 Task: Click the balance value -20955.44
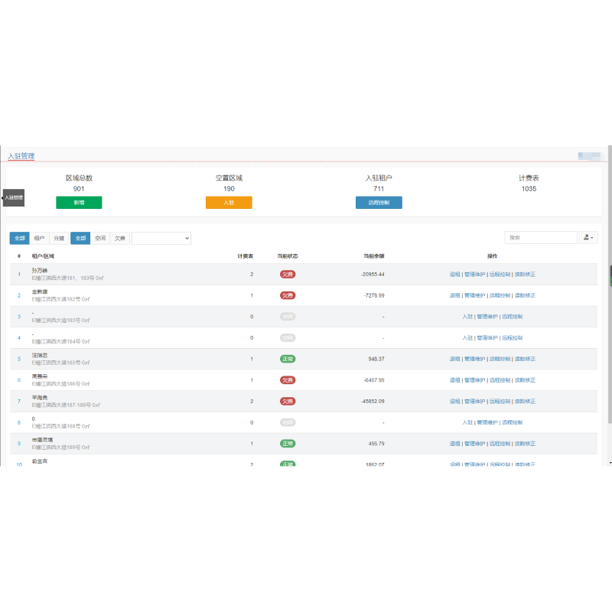373,275
